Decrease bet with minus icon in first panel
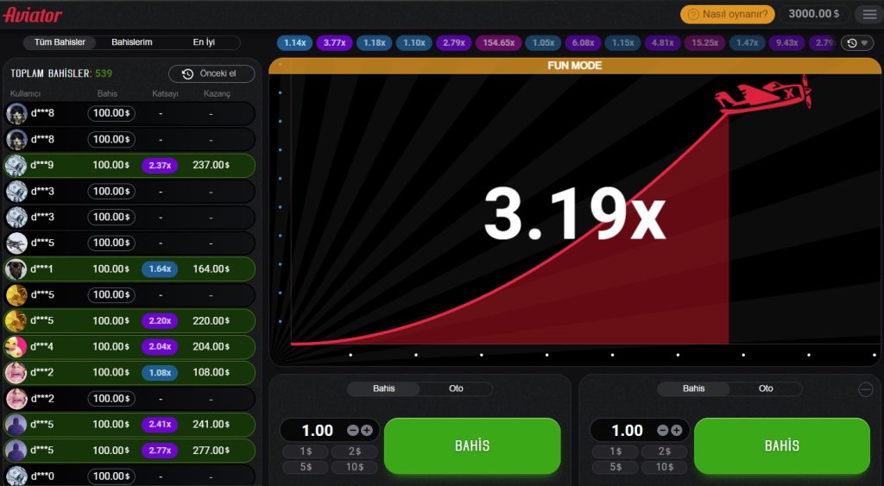 (x=353, y=430)
